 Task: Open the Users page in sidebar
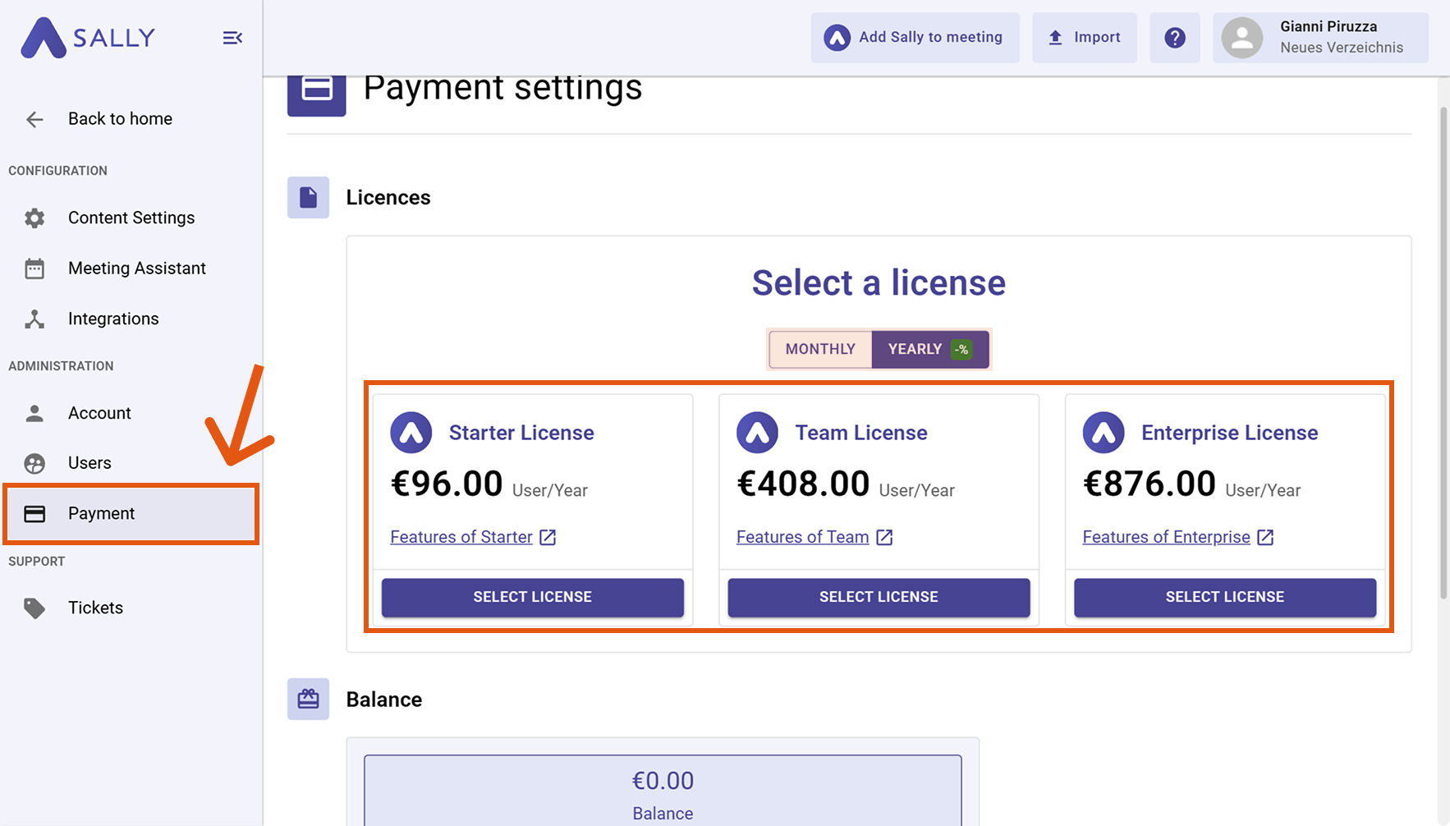click(x=89, y=463)
